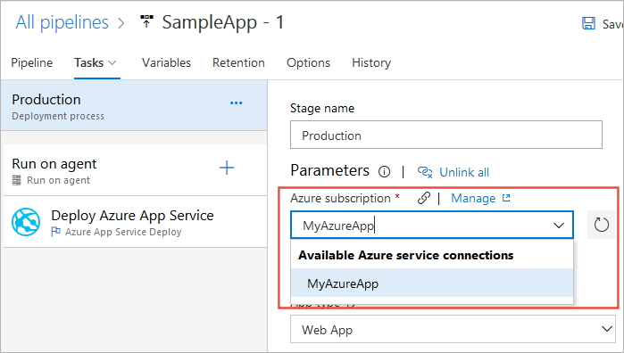Select the Deploy Azure App Service icon

26,222
